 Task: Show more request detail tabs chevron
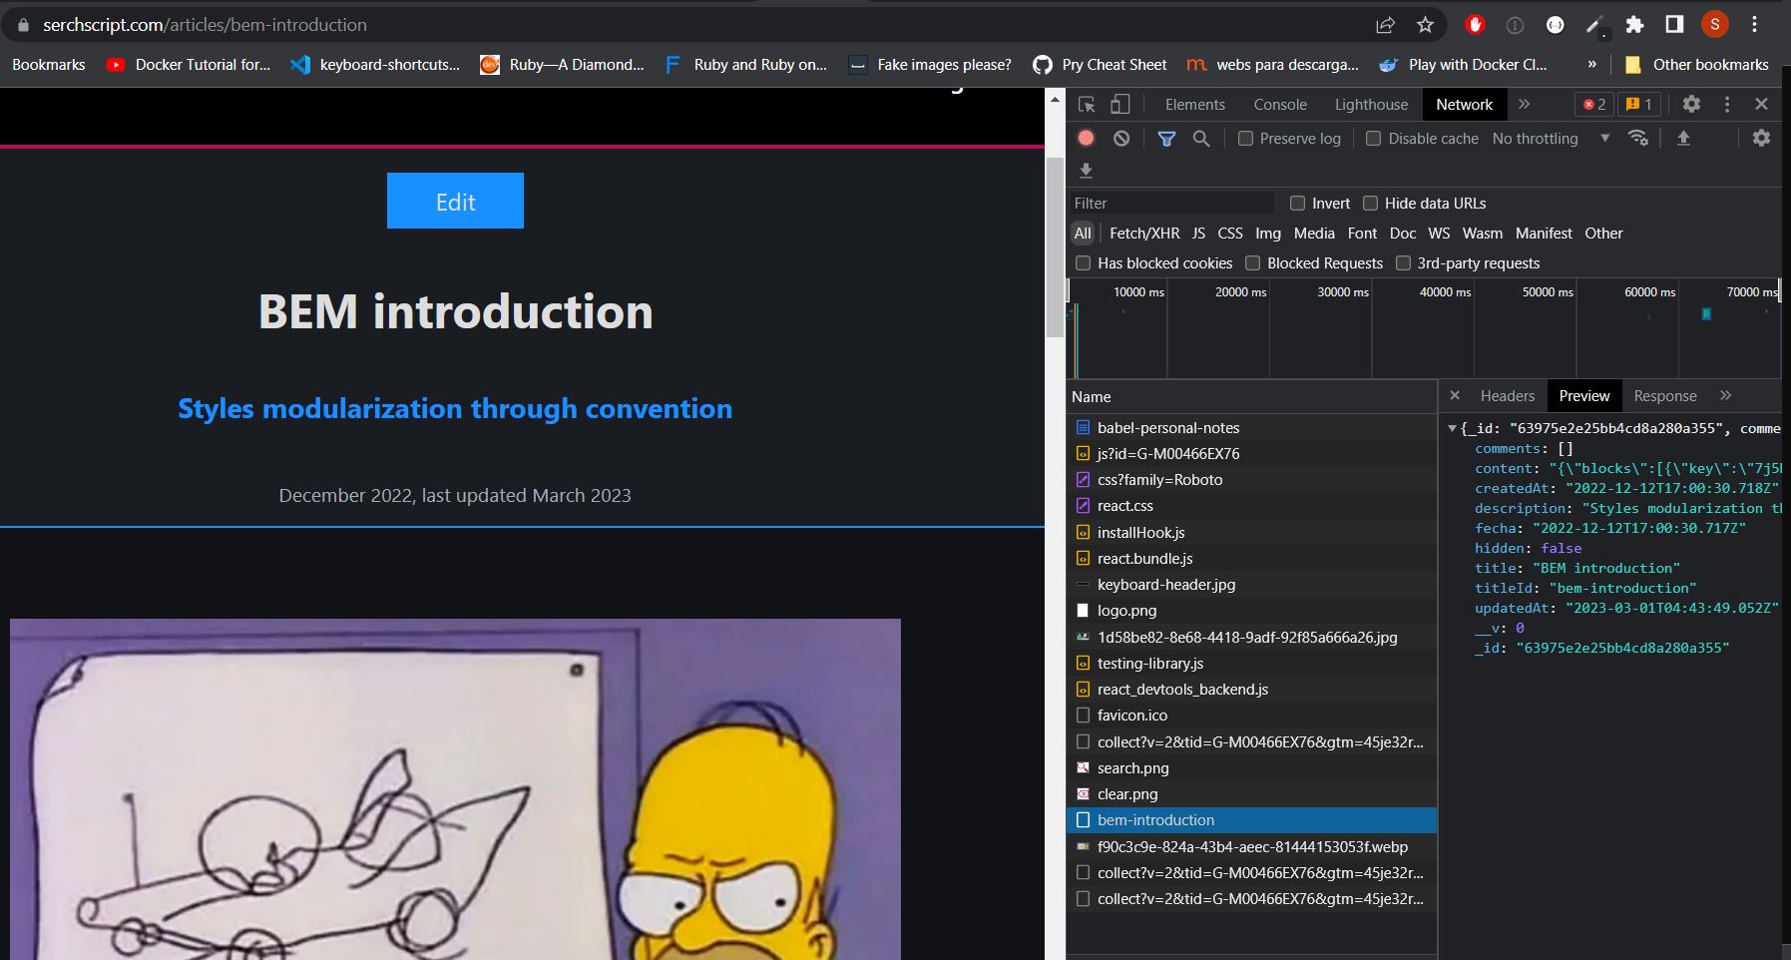click(1725, 395)
